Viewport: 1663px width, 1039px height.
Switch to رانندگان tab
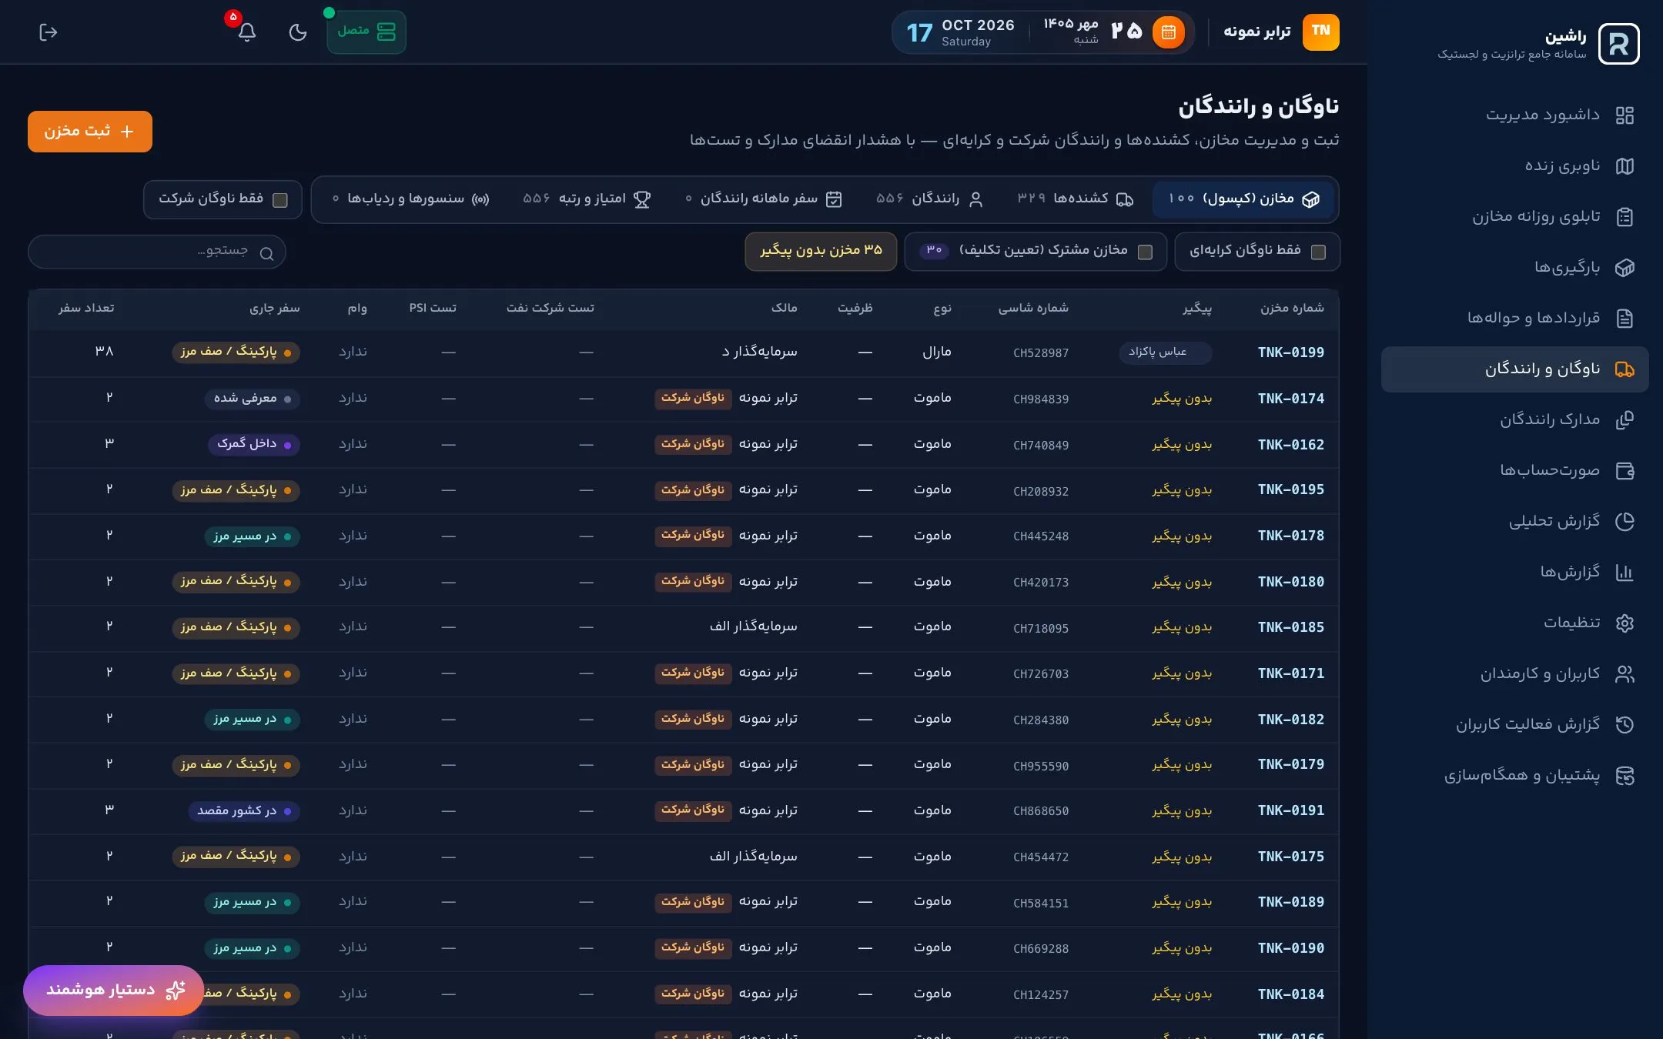pos(929,199)
